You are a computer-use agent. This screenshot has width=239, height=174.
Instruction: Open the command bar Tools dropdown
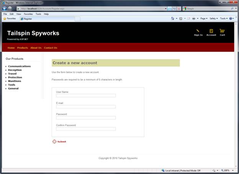pyautogui.click(x=224, y=18)
